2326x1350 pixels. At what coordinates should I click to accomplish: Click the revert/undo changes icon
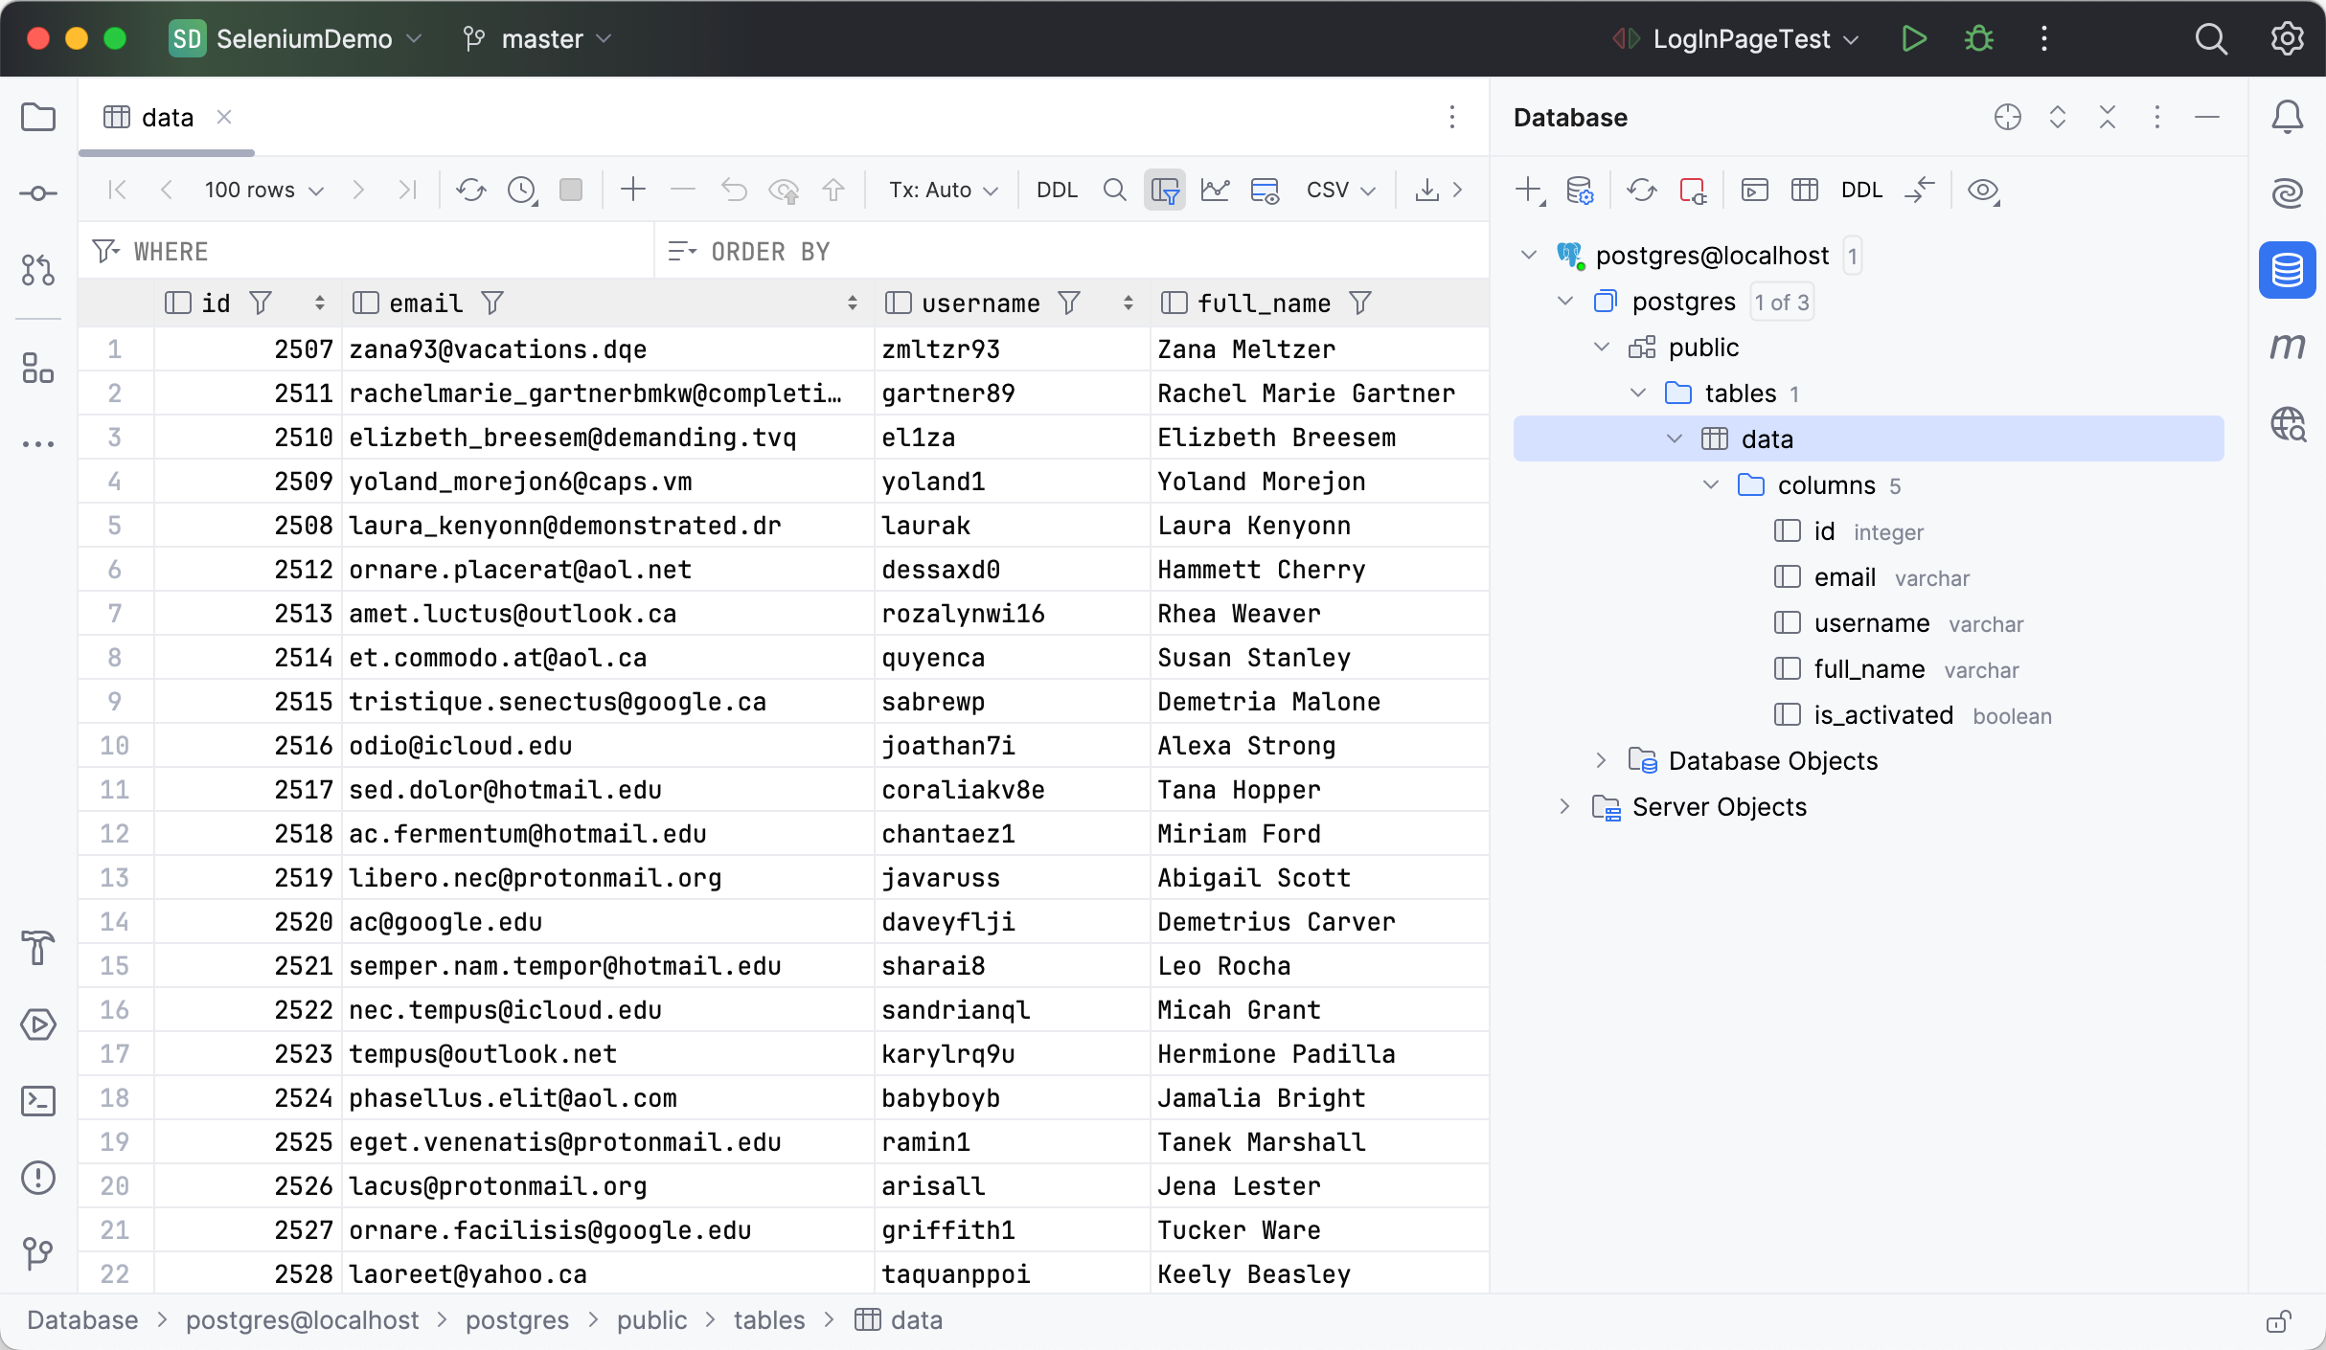pyautogui.click(x=733, y=190)
